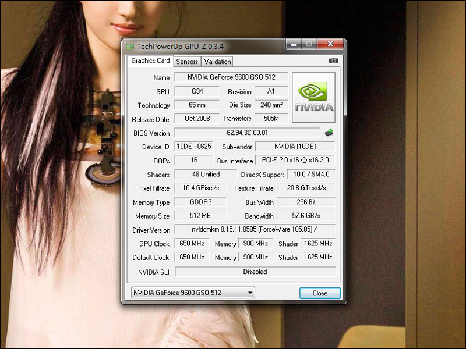Click the GPU field showing G94
The image size is (466, 349).
197,91
